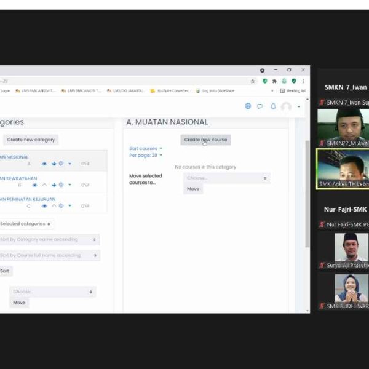Open the notifications bell icon
Image resolution: width=369 pixels, height=369 pixels.
pos(273,106)
